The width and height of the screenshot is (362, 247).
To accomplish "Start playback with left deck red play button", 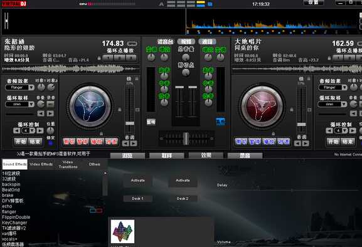I will 97,142.
